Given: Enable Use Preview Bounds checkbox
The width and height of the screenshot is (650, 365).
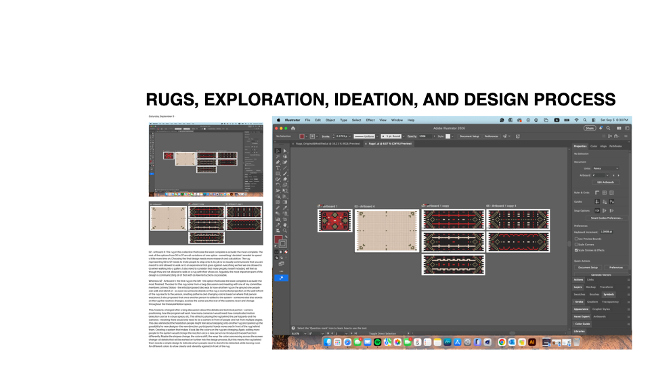Looking at the screenshot, I should (x=576, y=239).
